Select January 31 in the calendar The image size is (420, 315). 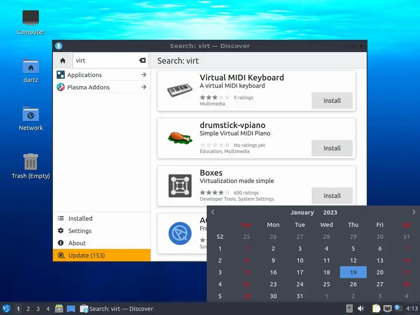click(300, 296)
